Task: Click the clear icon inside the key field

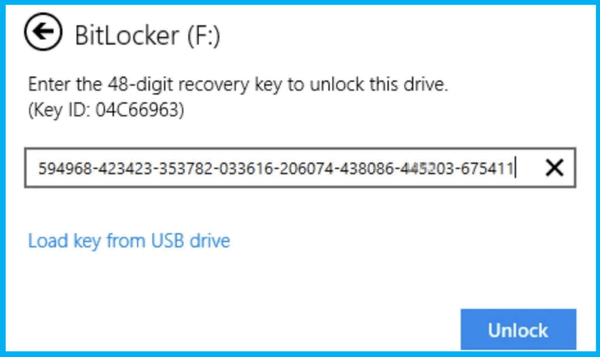Action: click(x=553, y=169)
